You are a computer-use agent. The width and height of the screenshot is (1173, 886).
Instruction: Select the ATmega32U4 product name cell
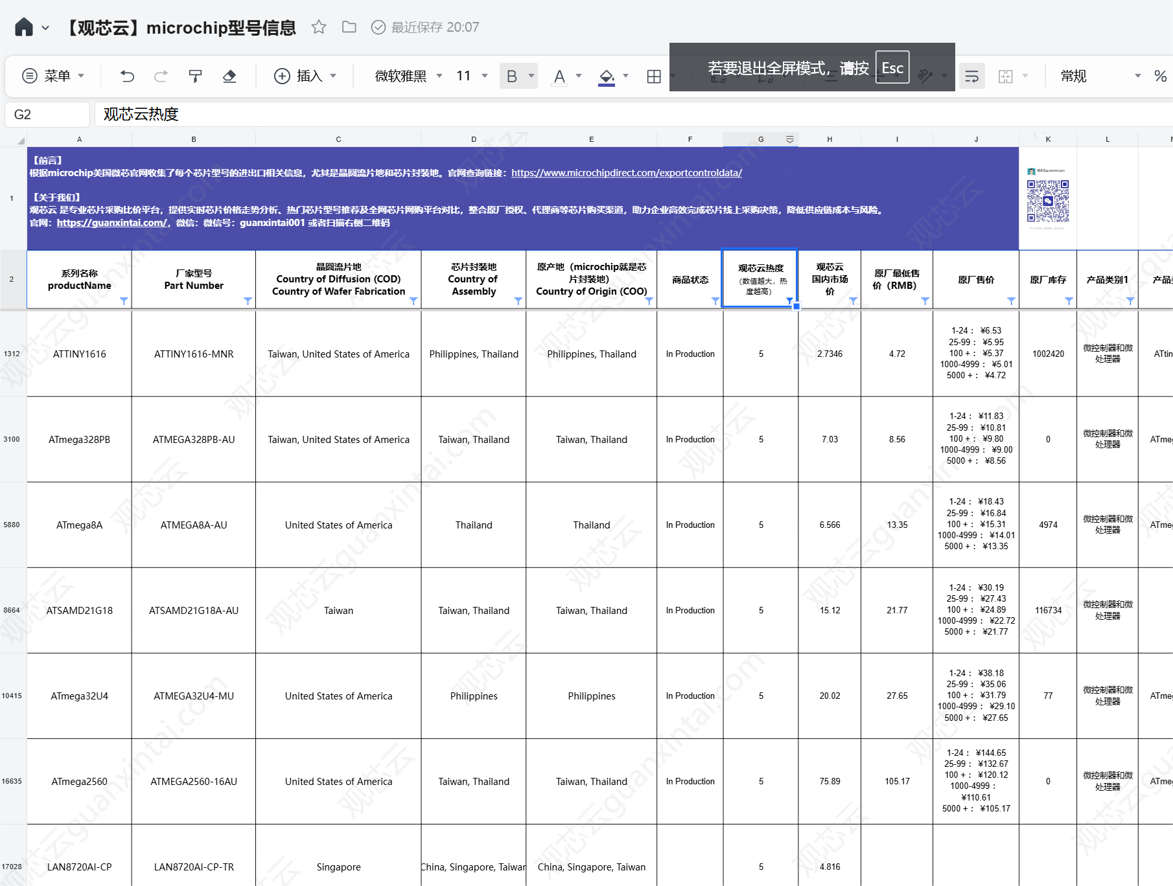[79, 696]
